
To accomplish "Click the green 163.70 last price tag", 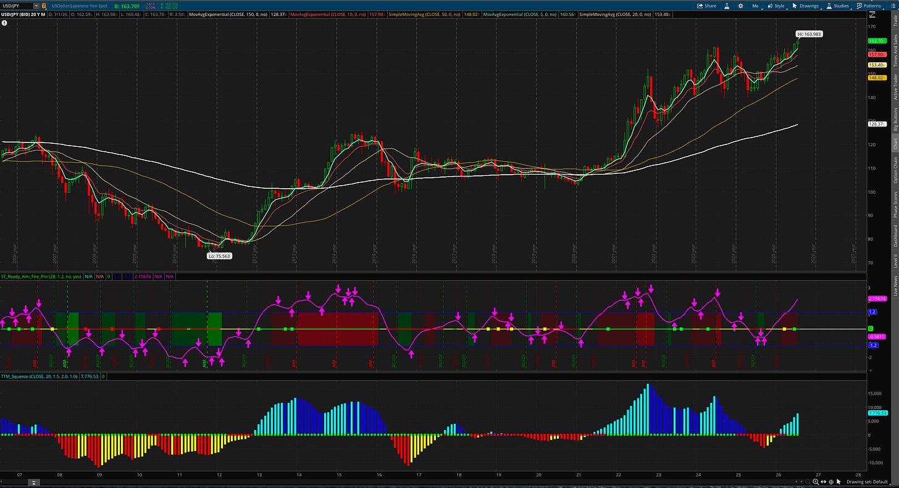I will pyautogui.click(x=877, y=41).
